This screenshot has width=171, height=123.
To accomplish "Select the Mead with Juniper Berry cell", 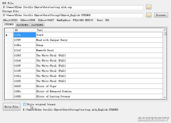I will coord(99,40).
